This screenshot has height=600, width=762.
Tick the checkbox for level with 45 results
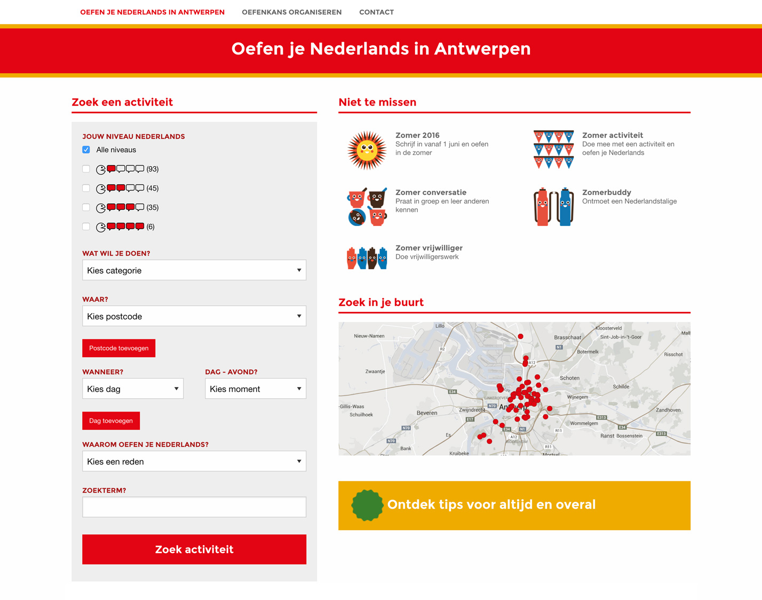(x=86, y=188)
